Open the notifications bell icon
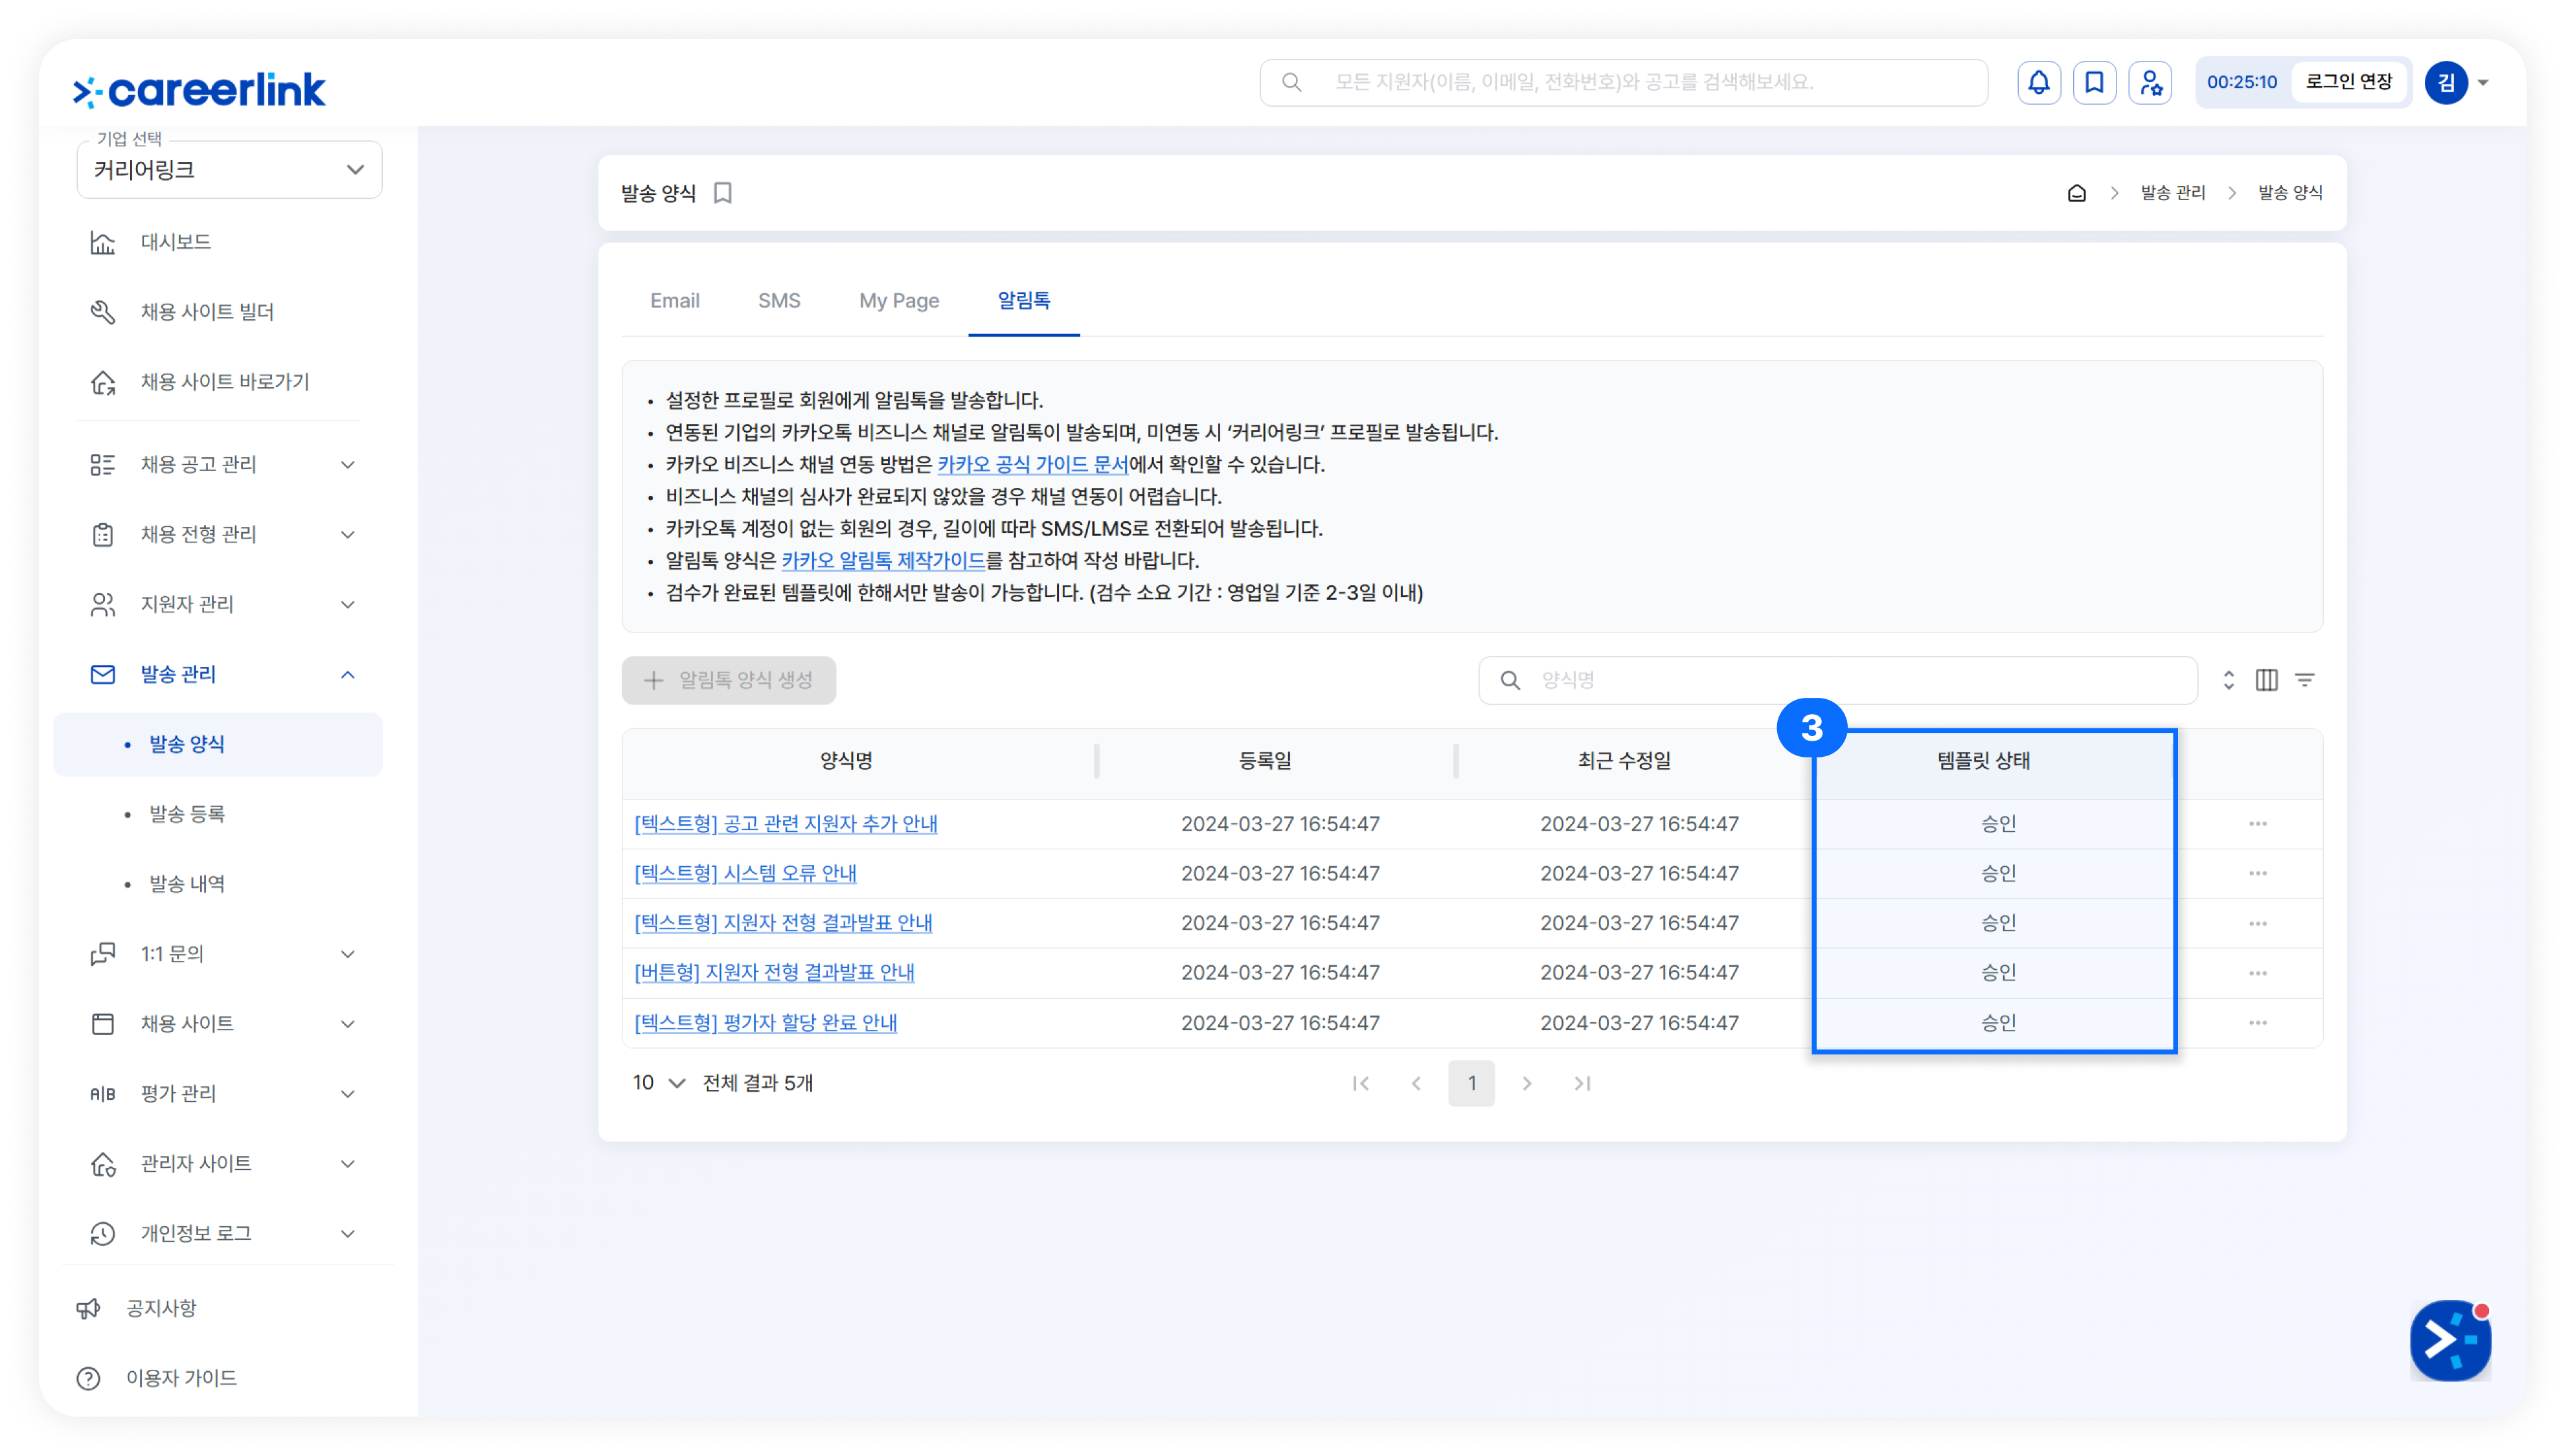Viewport: 2566px width, 1456px height. (x=2038, y=82)
